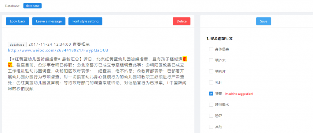Select the 喂药片 checkbox

(x=211, y=71)
